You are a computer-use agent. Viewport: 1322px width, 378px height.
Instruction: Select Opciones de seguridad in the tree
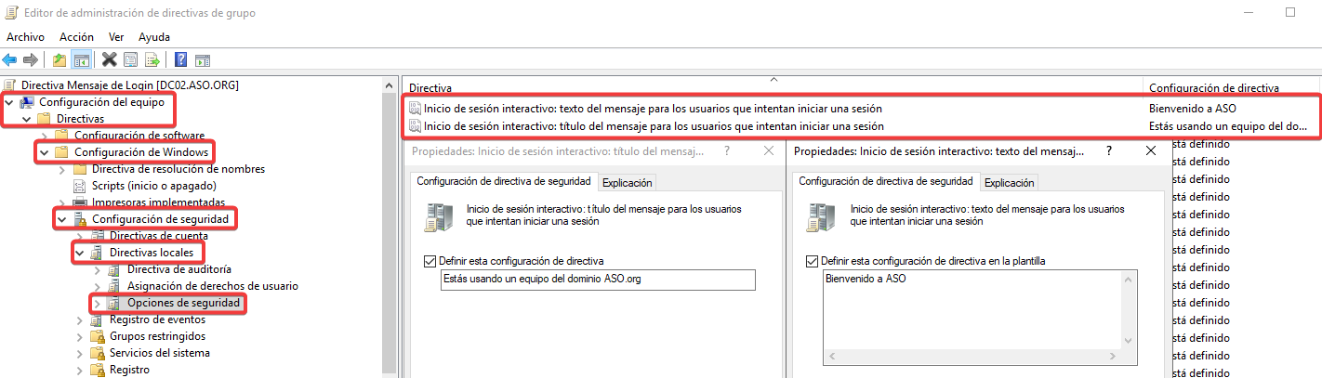pyautogui.click(x=183, y=303)
